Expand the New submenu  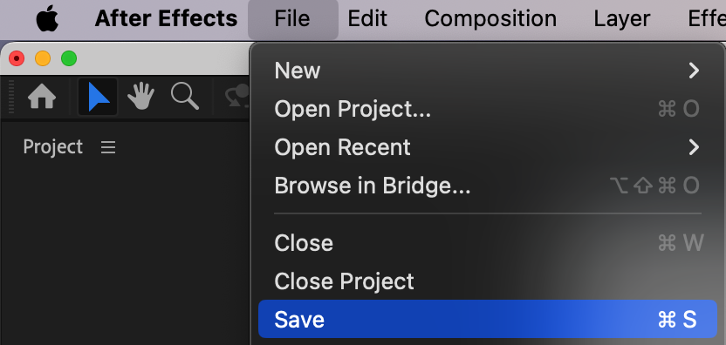click(488, 71)
